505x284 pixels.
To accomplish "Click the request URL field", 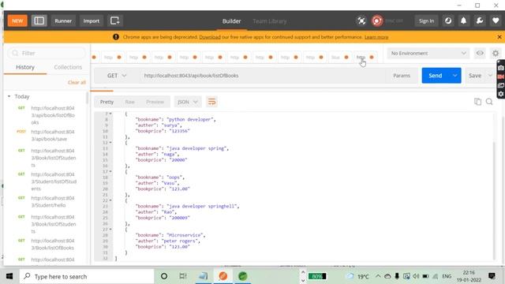I will click(x=263, y=76).
